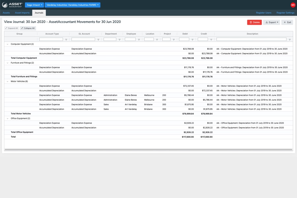Screen dimensions: 297x198
Task: Click the Collapse All button
Action: pos(28,28)
